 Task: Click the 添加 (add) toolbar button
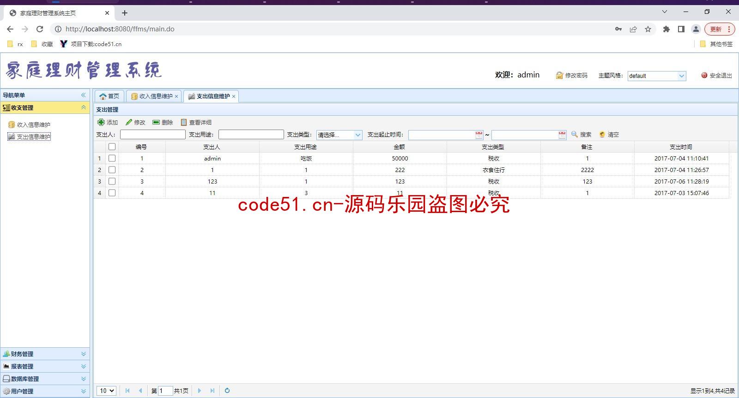(x=108, y=122)
